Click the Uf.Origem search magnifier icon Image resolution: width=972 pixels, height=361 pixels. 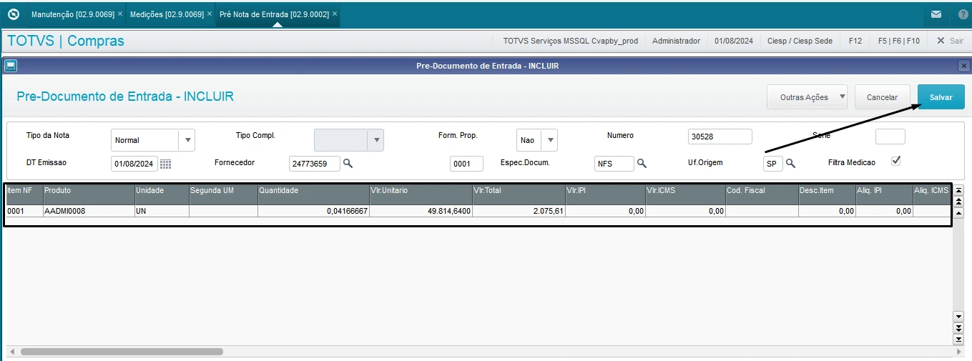coord(790,164)
